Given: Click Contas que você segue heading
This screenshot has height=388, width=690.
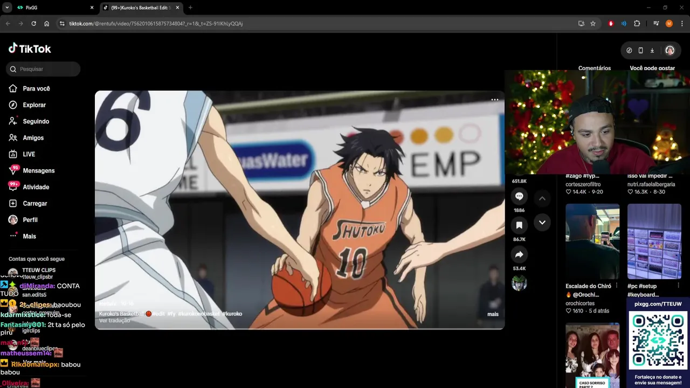Looking at the screenshot, I should tap(37, 259).
